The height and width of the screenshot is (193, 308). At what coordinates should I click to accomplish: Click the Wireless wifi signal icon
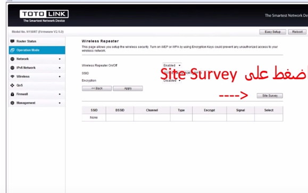(x=12, y=77)
